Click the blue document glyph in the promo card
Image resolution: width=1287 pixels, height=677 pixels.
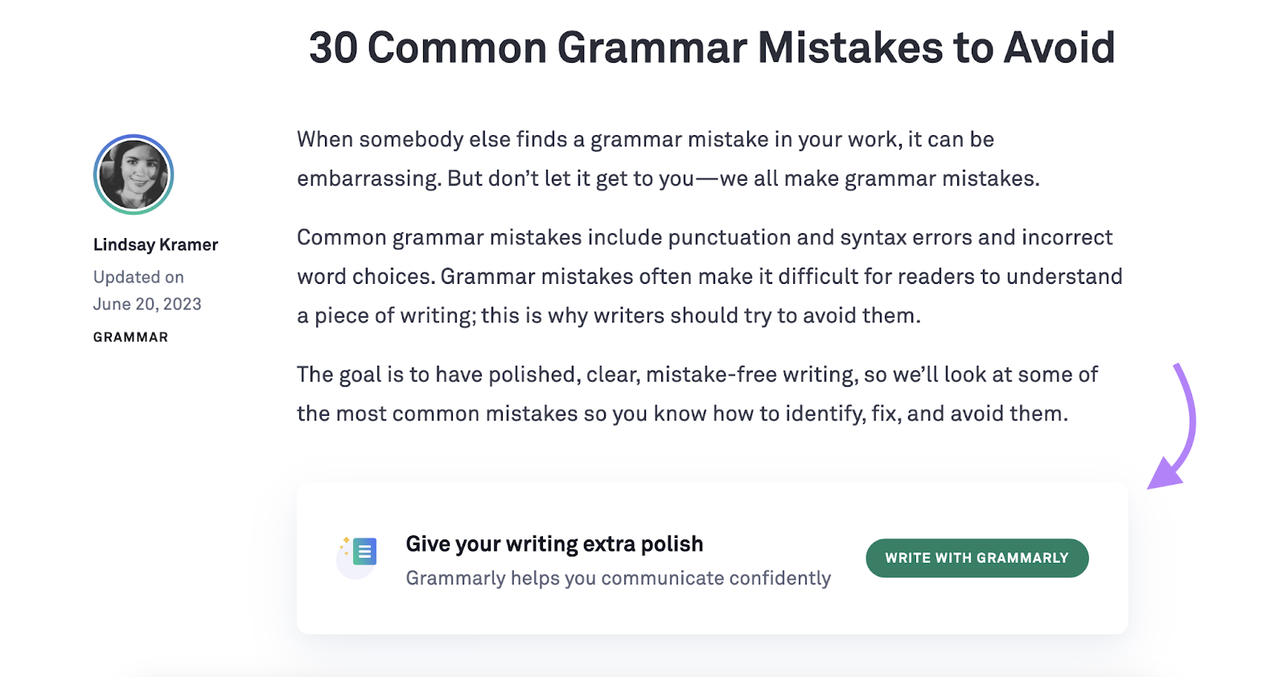364,552
